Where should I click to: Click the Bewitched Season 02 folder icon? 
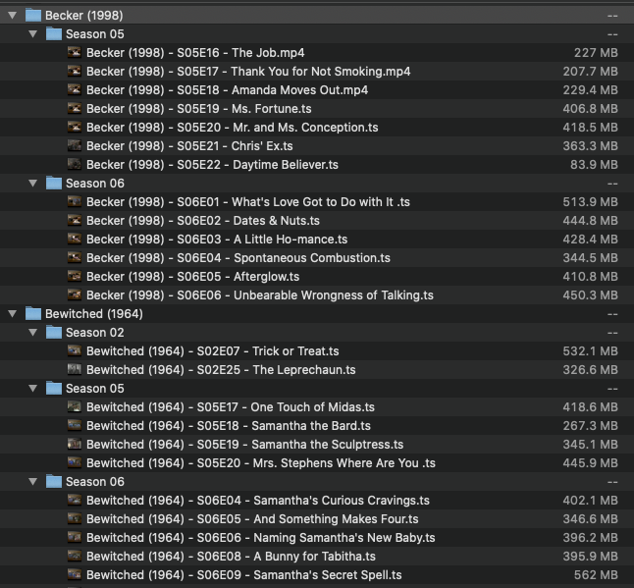click(x=54, y=333)
